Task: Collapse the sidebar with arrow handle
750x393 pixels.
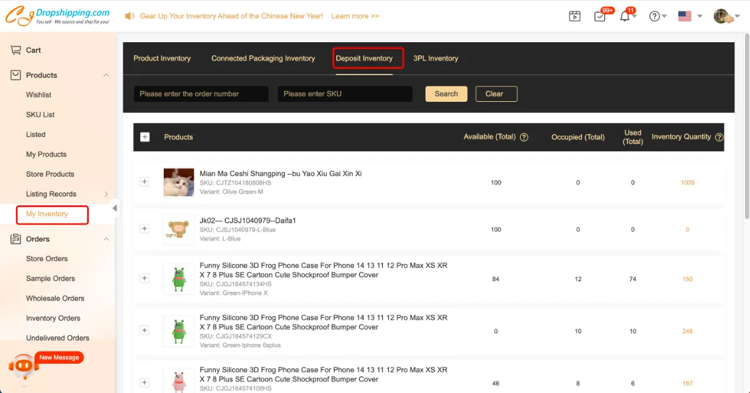Action: click(115, 209)
